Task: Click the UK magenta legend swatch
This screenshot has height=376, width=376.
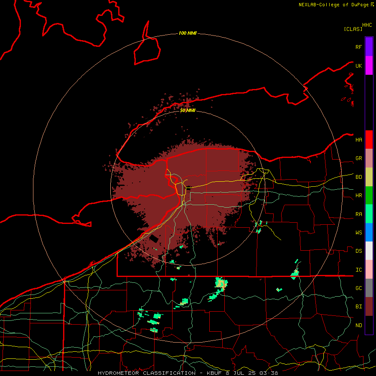Action: pyautogui.click(x=369, y=66)
